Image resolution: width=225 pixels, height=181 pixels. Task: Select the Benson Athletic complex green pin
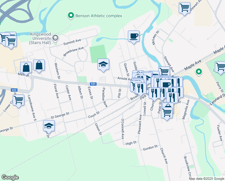click(x=71, y=15)
